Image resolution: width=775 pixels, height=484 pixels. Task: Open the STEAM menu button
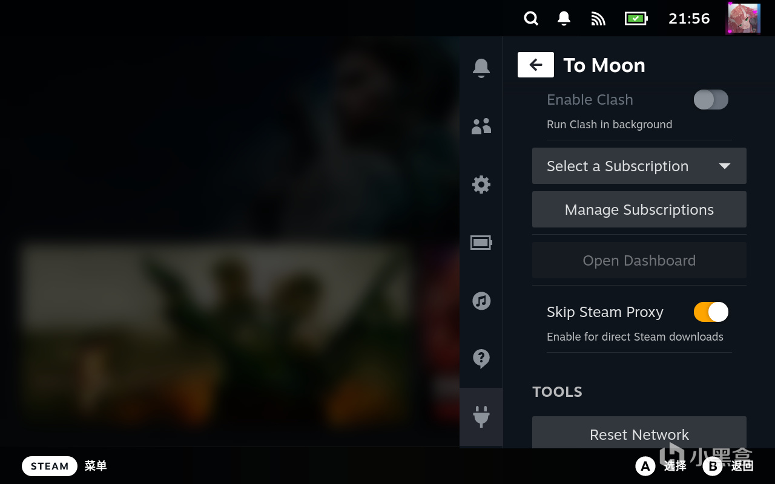50,466
